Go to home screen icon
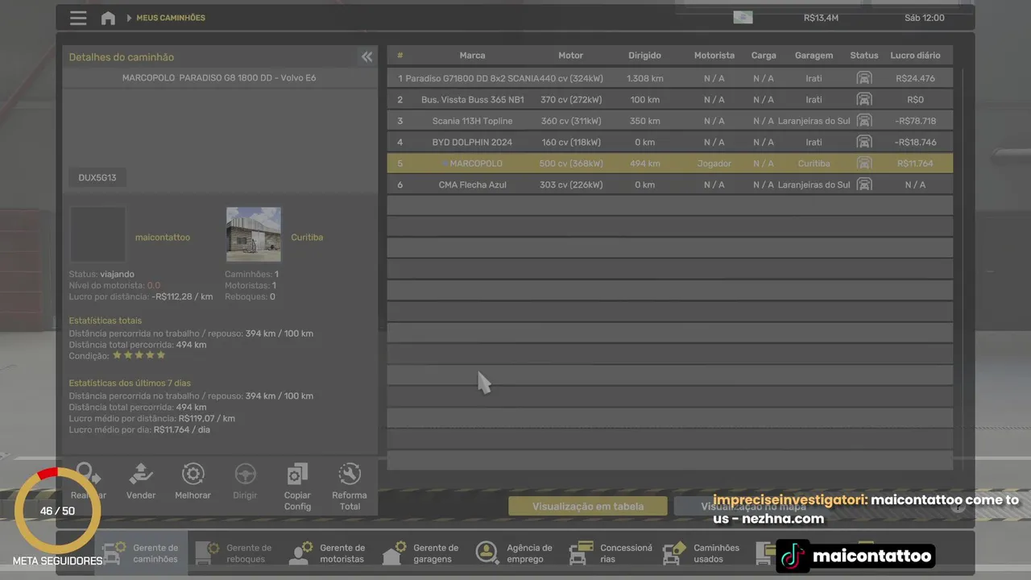Image resolution: width=1031 pixels, height=580 pixels. pos(108,18)
